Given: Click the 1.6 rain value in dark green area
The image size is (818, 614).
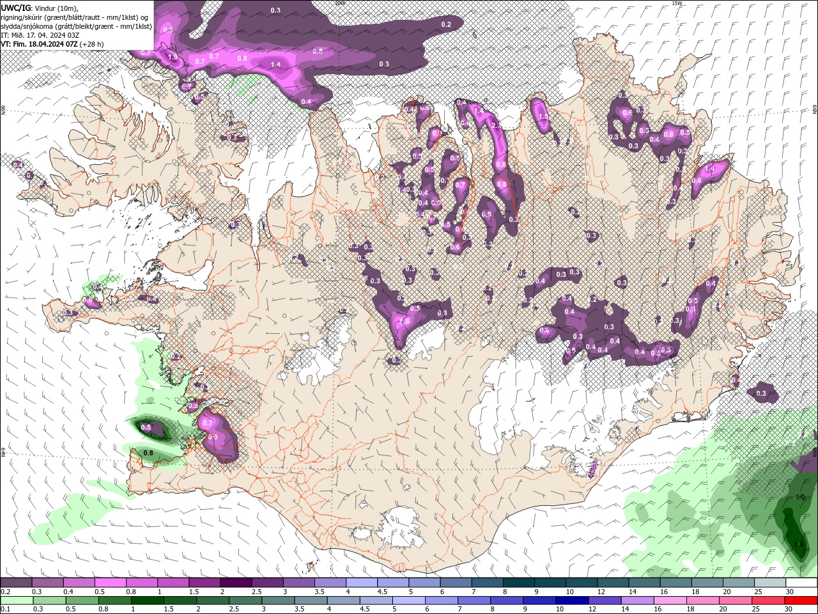Looking at the screenshot, I should click(799, 544).
